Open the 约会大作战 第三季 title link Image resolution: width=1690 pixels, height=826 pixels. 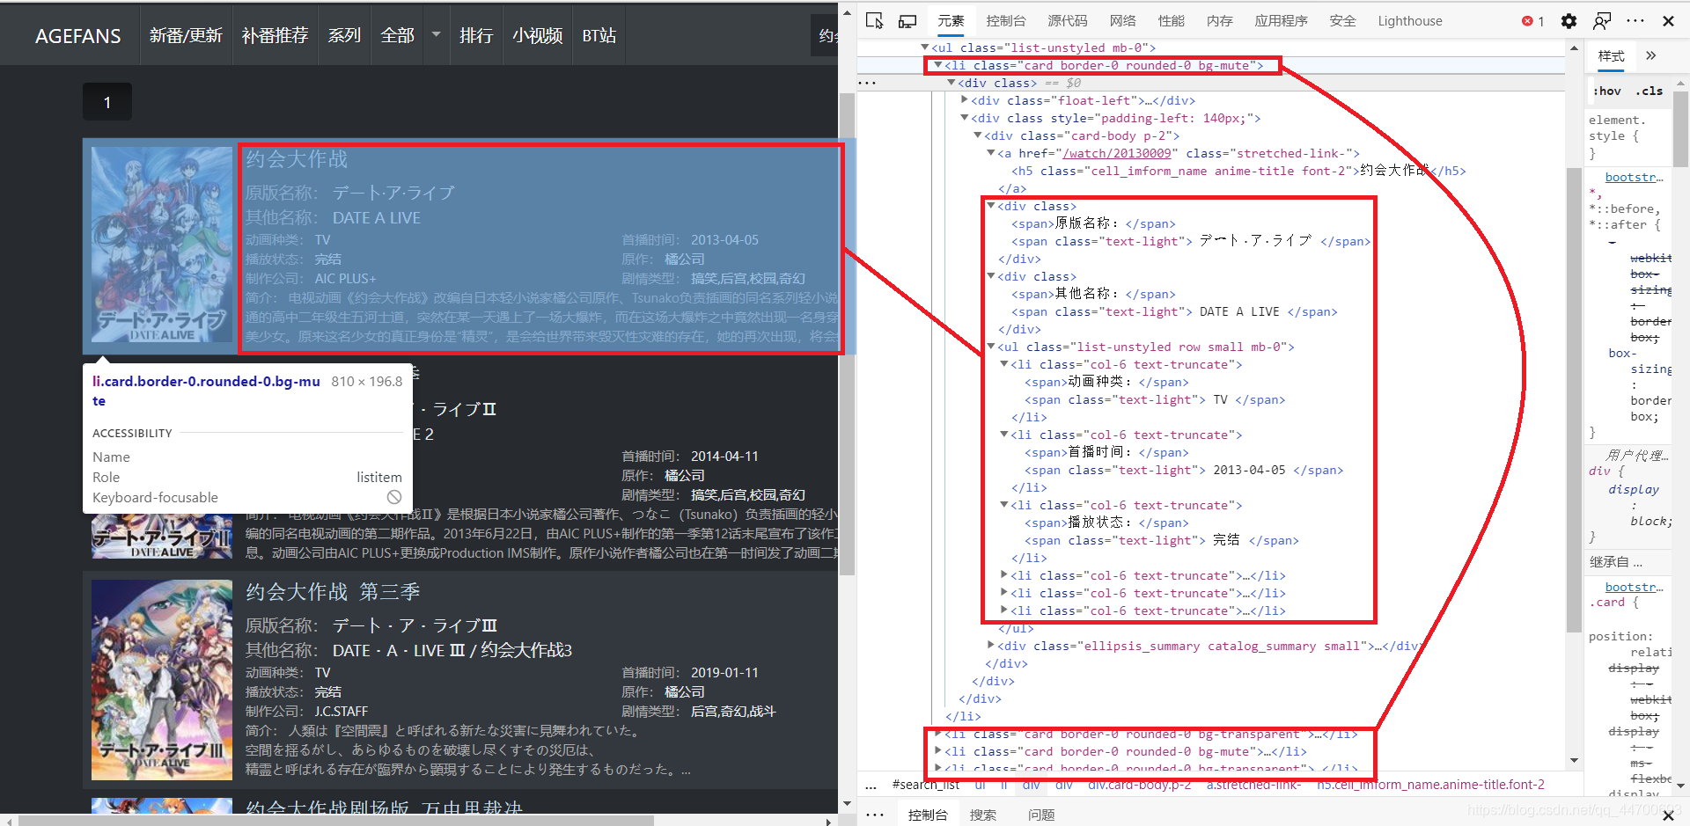click(x=333, y=592)
